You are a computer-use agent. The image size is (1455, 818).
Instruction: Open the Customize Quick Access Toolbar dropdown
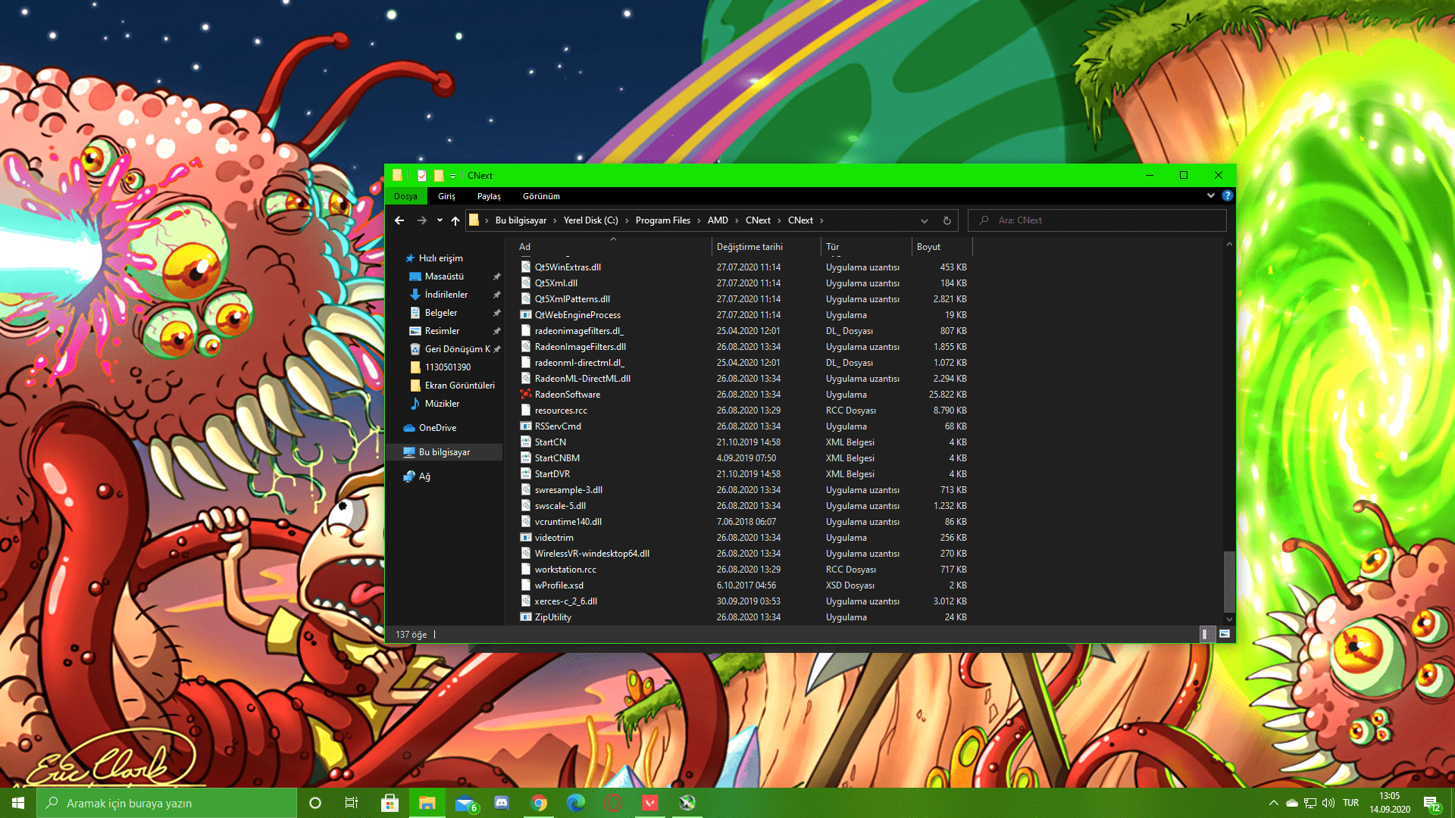click(453, 176)
